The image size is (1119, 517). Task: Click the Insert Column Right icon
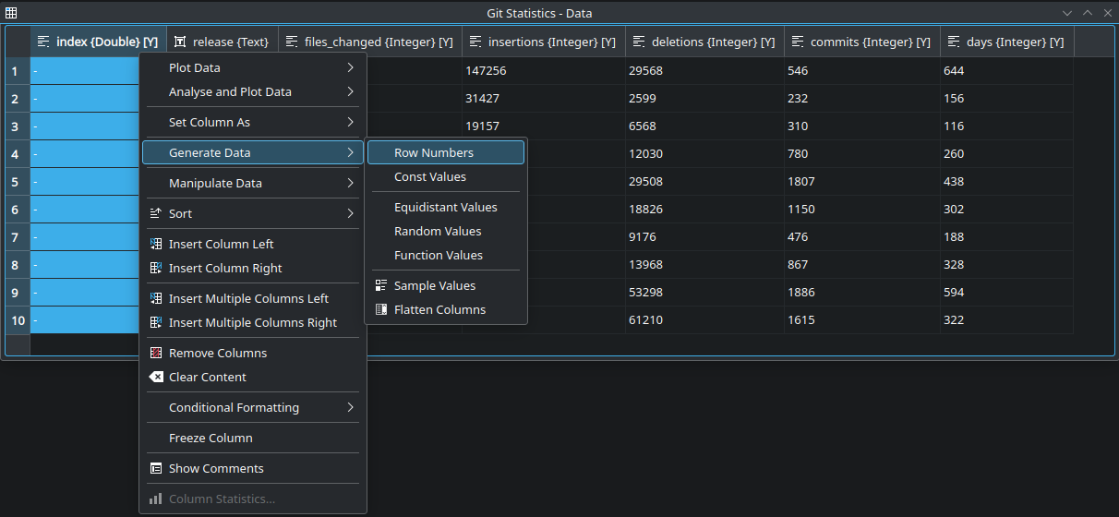156,269
